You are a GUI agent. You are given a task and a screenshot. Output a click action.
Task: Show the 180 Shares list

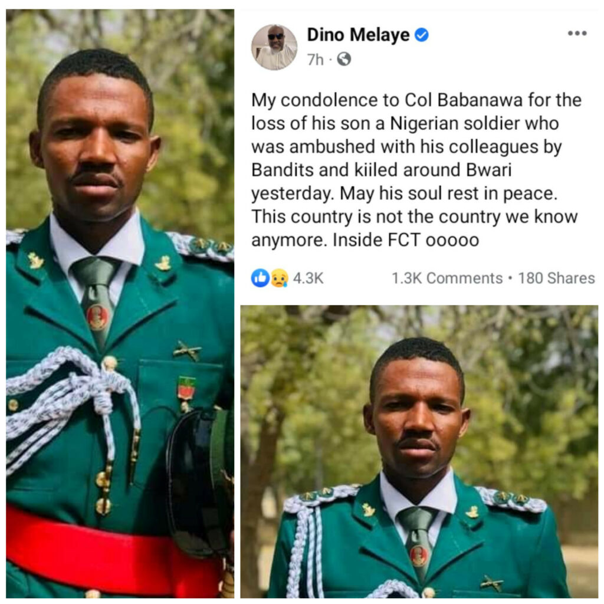tap(556, 278)
